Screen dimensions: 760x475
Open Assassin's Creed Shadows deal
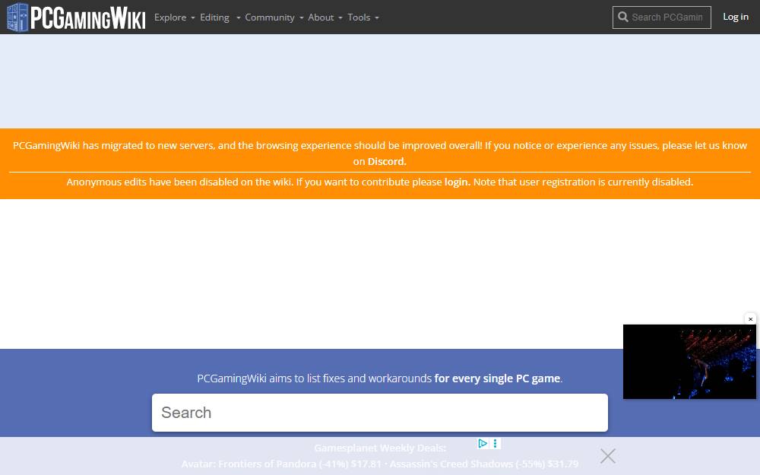coord(483,464)
